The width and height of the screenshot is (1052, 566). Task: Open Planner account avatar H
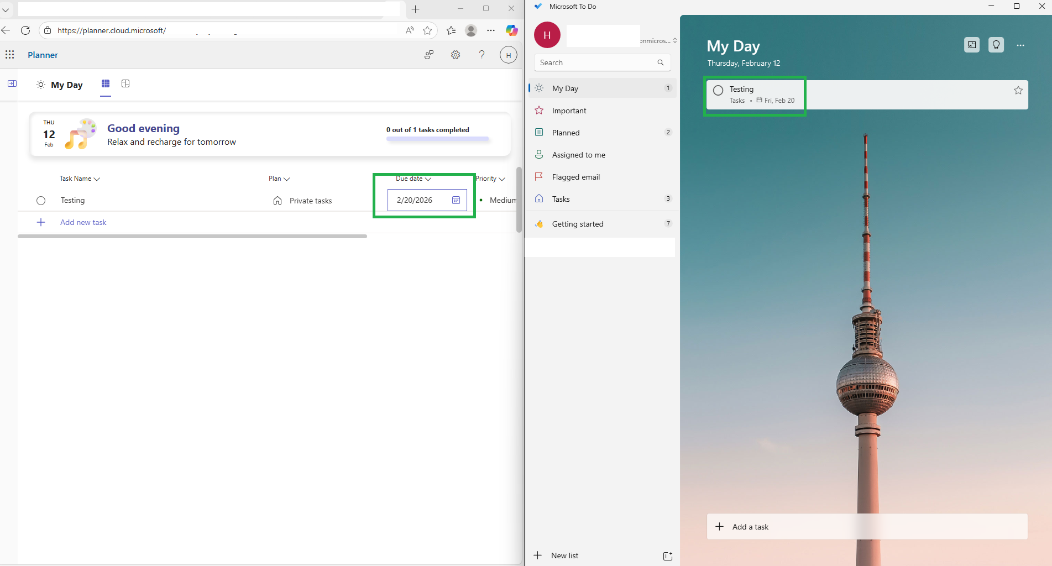(508, 55)
